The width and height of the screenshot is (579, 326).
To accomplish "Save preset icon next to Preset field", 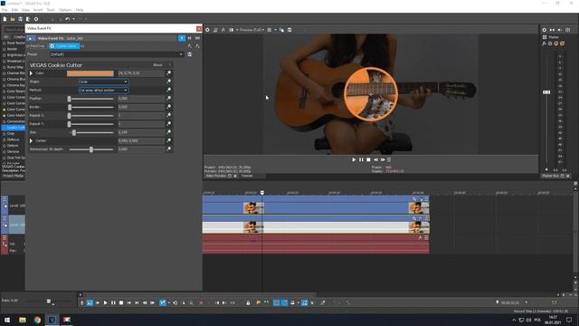I will point(190,54).
